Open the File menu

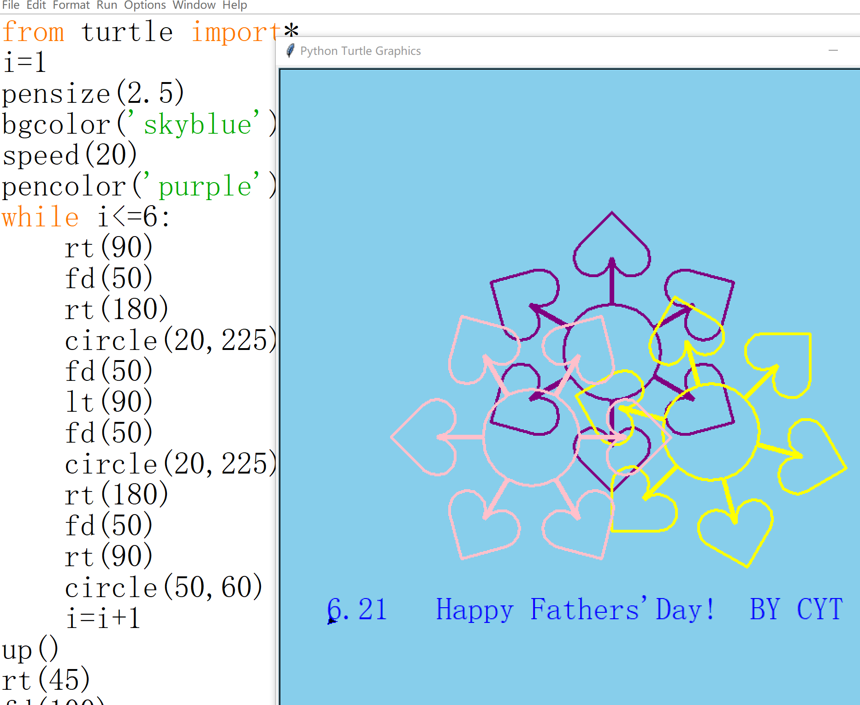pyautogui.click(x=11, y=5)
